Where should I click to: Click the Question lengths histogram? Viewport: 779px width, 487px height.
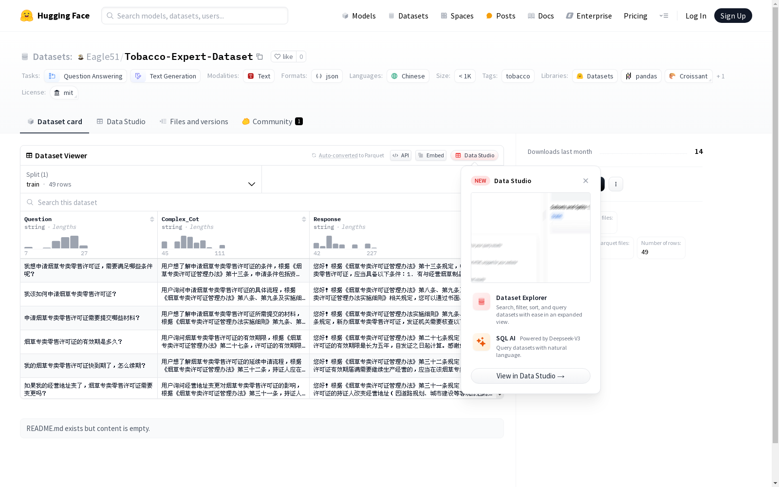(56, 242)
